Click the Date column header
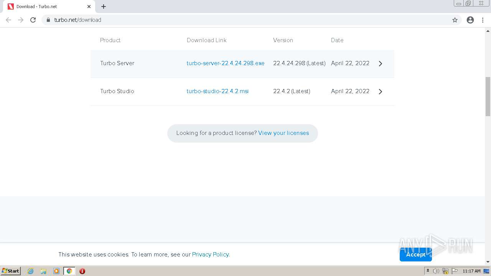 337,40
